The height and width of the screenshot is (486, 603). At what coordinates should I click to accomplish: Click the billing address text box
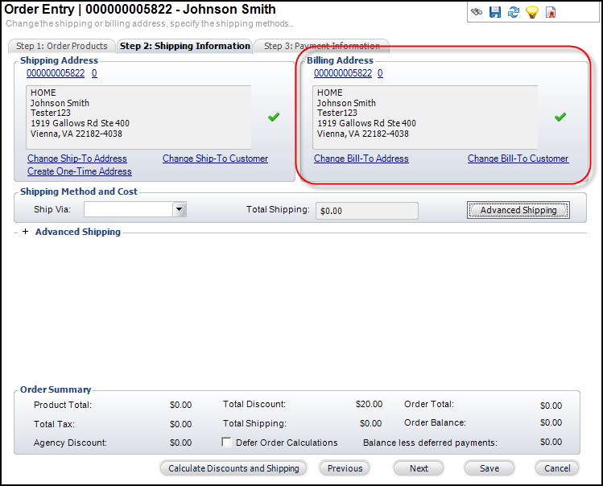tap(425, 117)
